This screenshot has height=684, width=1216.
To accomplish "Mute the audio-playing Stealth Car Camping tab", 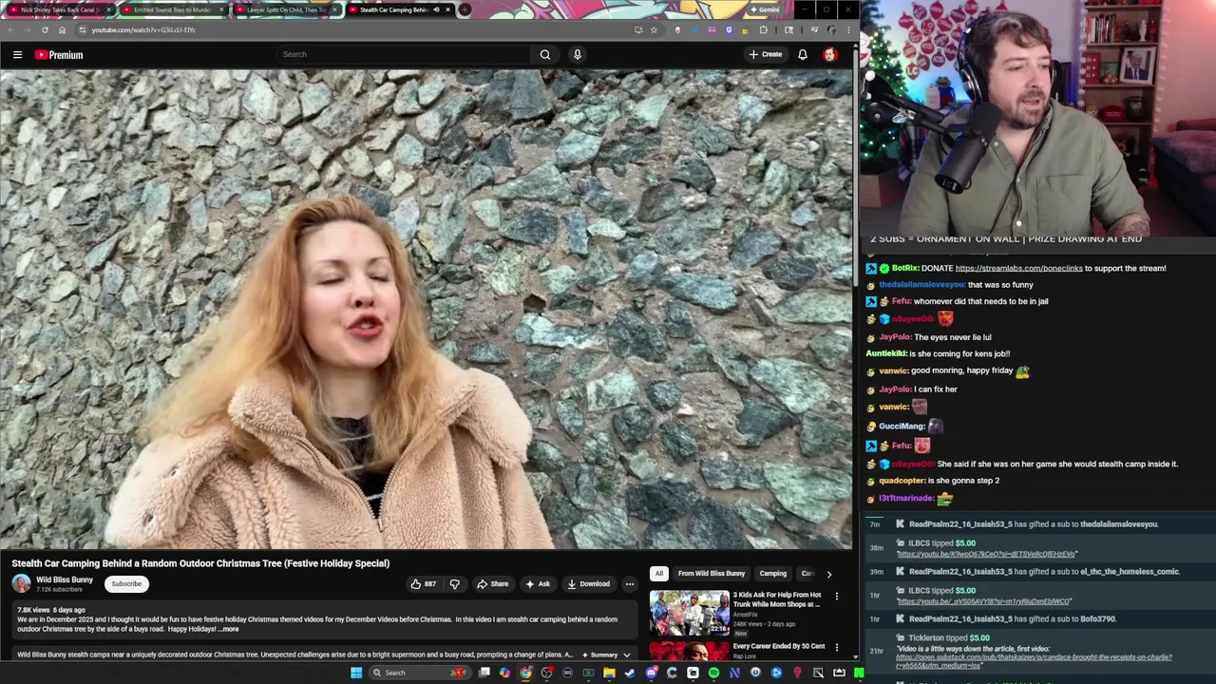I will click(x=436, y=9).
